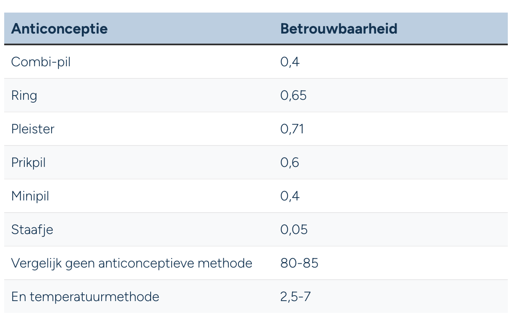Viewport: 512px width, 317px height.
Task: Select the 0,65 value for Ring
Action: click(293, 96)
